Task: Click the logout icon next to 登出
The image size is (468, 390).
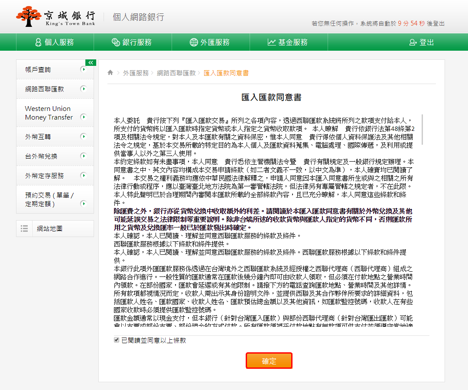Action: point(413,42)
